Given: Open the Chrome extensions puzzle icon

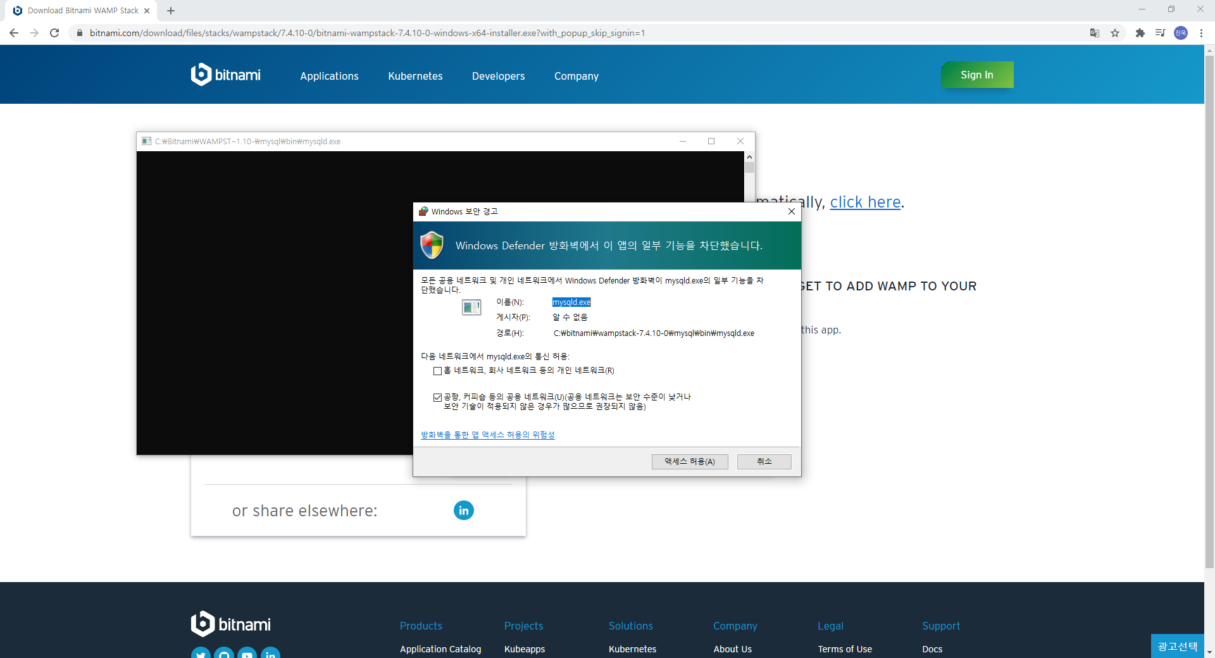Looking at the screenshot, I should [x=1140, y=33].
